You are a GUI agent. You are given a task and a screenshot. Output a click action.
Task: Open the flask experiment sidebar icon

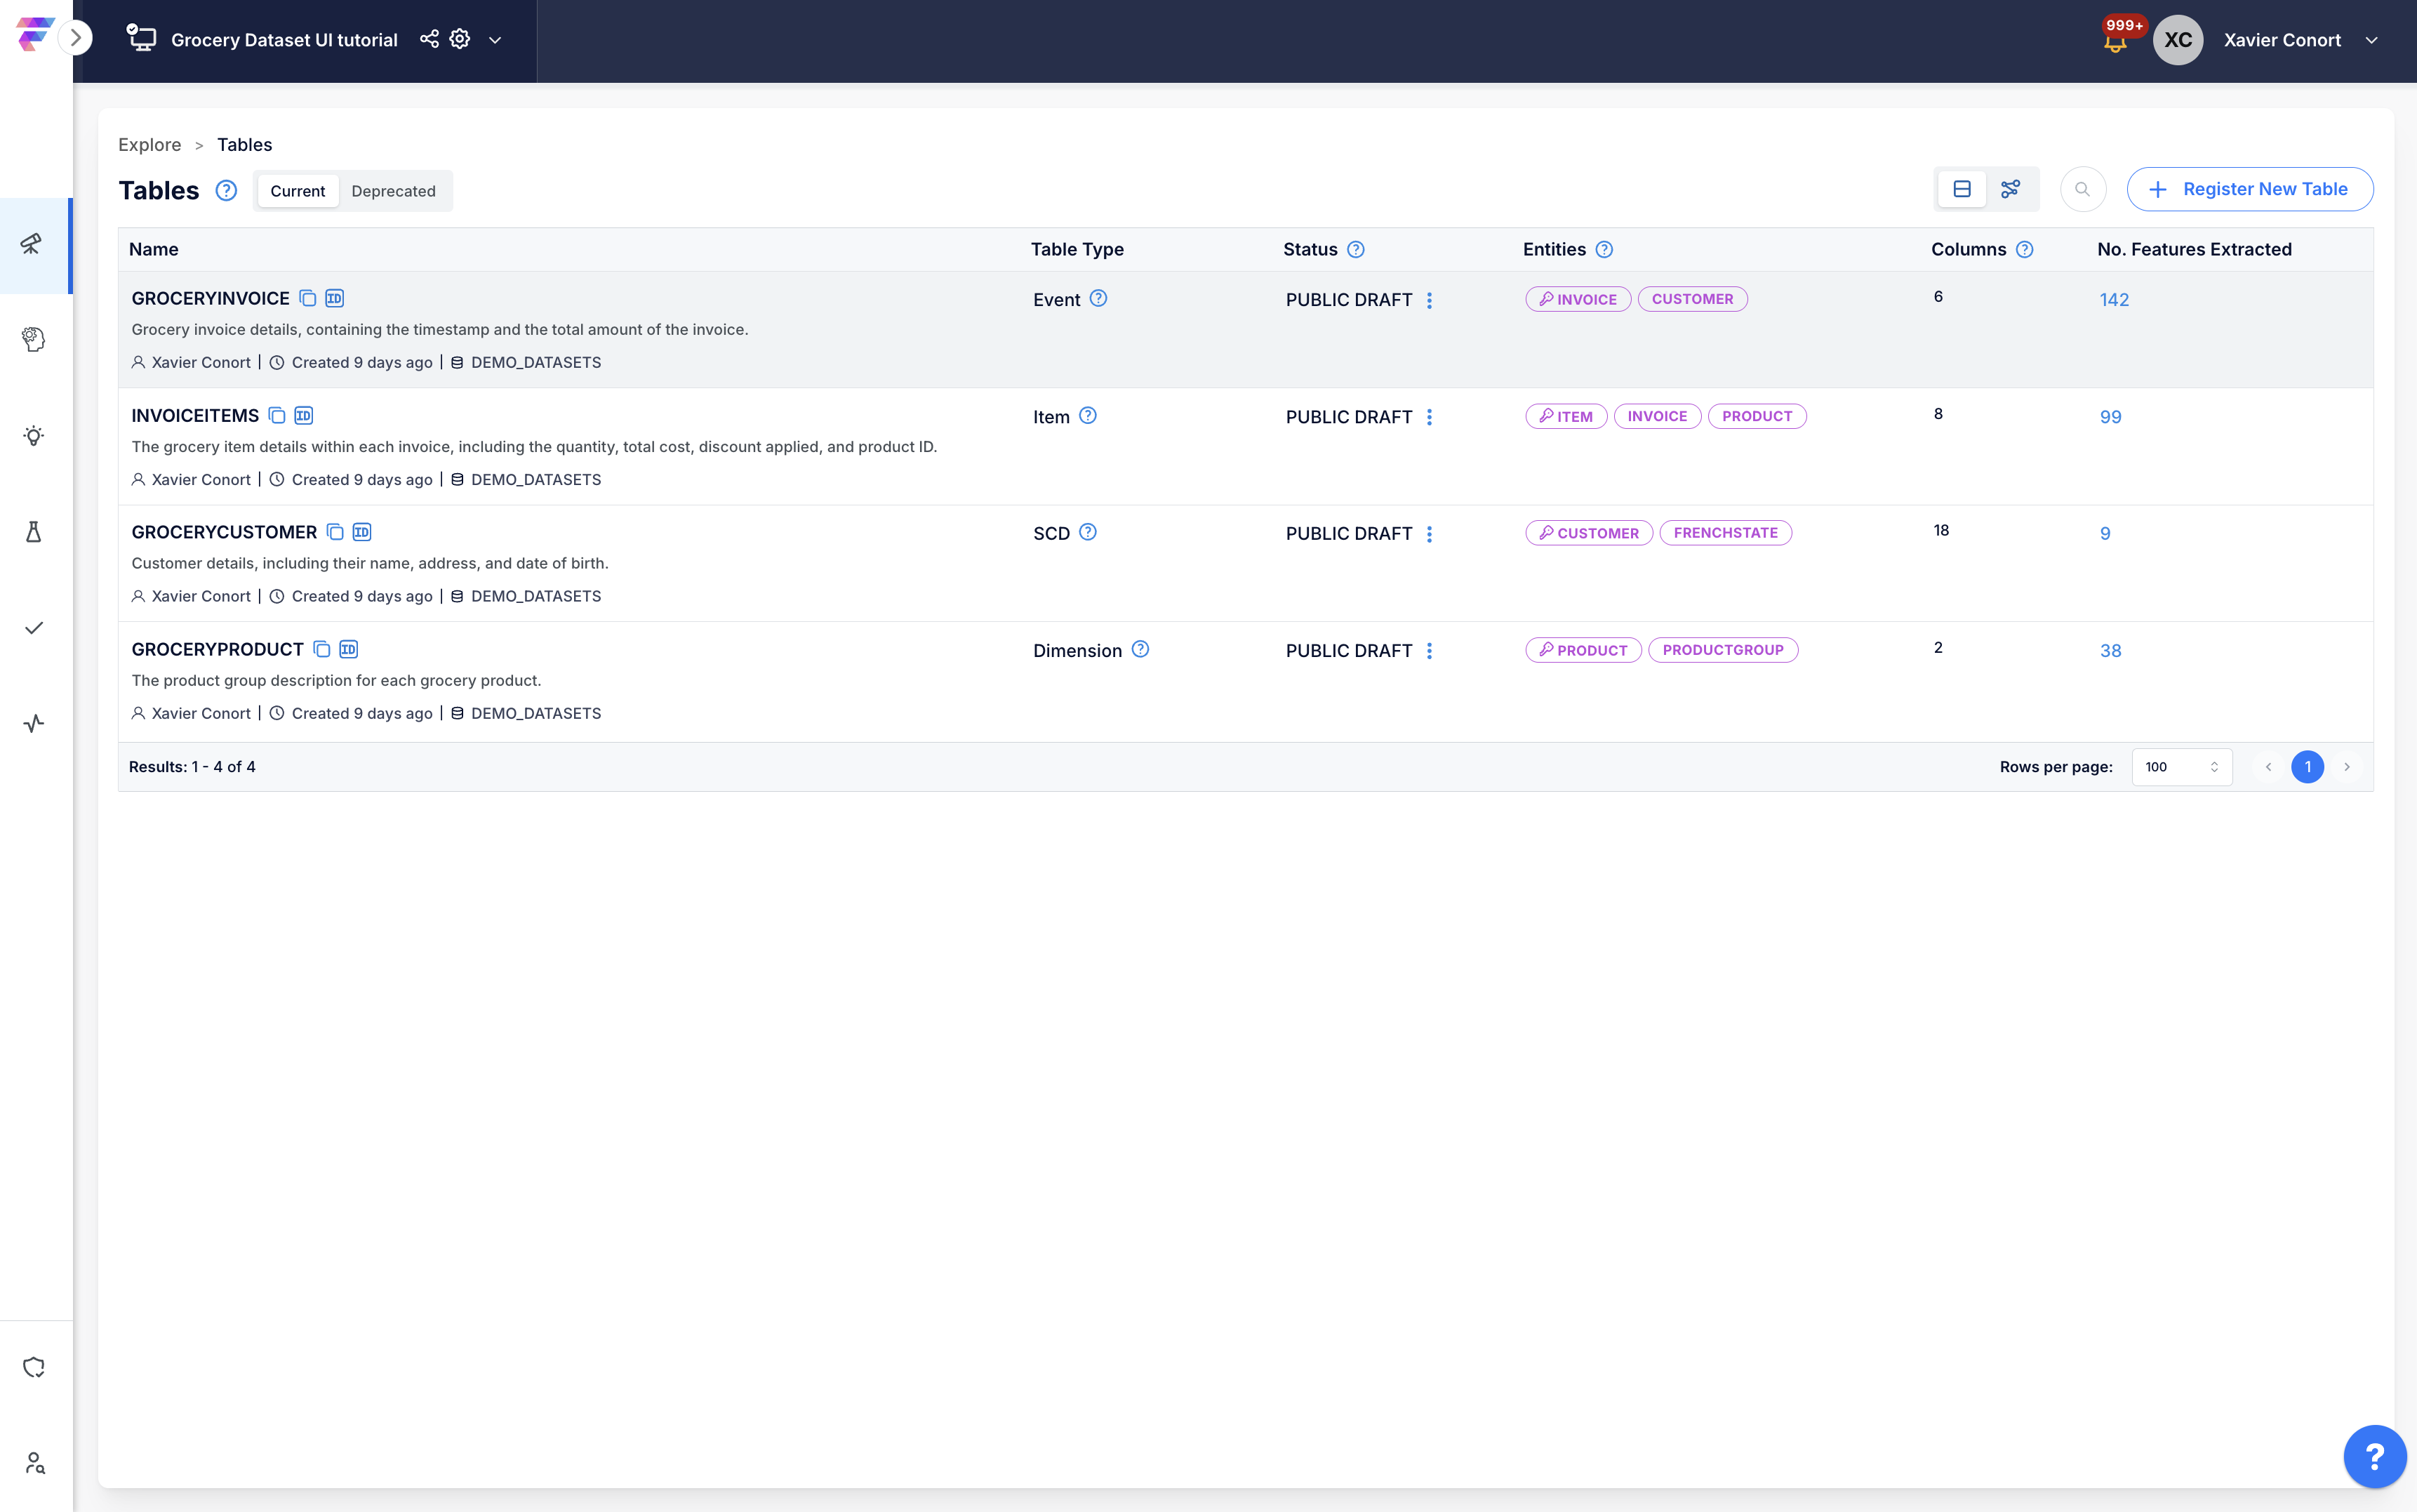[x=33, y=531]
